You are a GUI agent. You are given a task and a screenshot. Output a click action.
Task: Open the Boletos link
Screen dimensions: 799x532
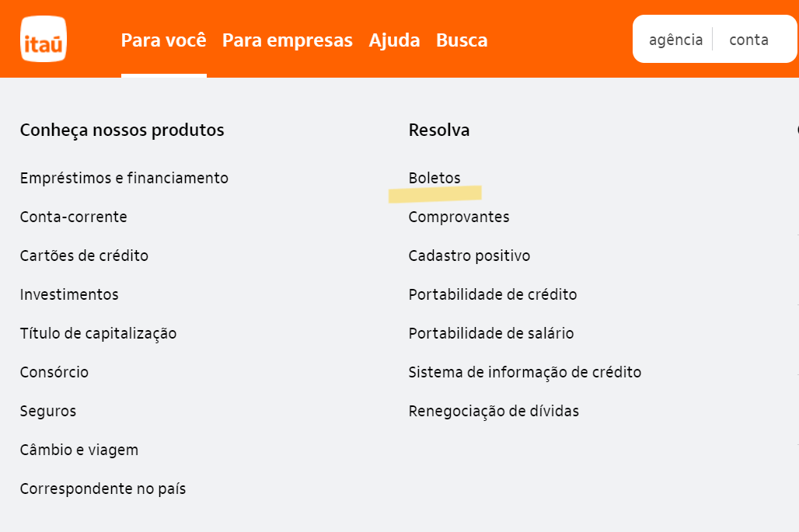(x=434, y=178)
